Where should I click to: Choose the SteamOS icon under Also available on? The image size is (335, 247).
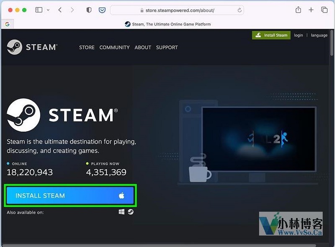[x=131, y=212]
